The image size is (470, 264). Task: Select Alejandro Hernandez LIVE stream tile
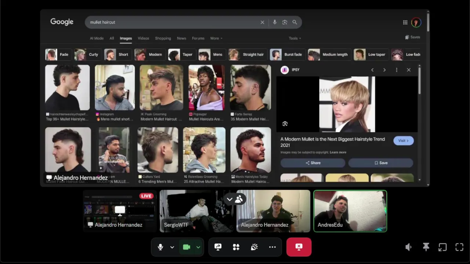point(120,211)
